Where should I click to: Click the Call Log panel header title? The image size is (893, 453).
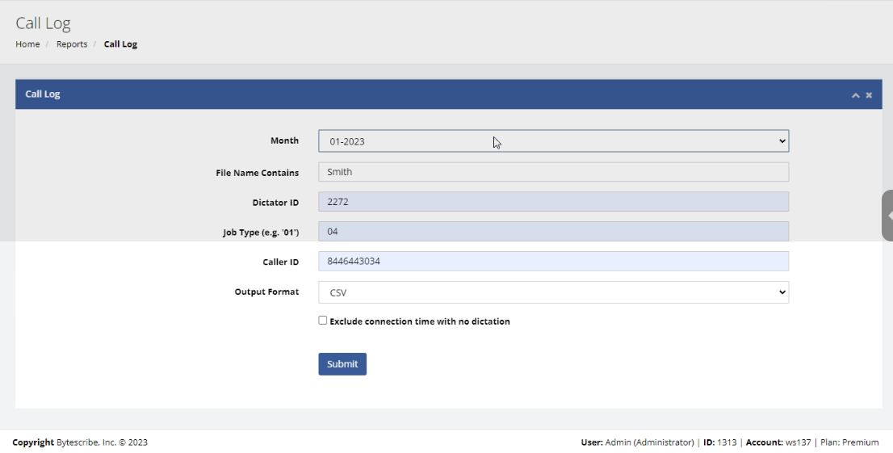pyautogui.click(x=42, y=94)
